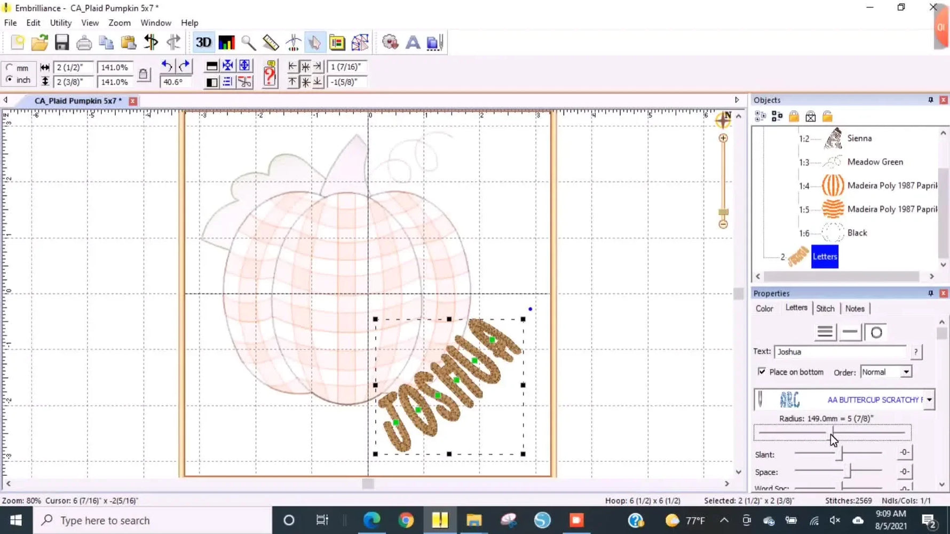The width and height of the screenshot is (950, 534).
Task: Select the Measure ruler tool
Action: (x=270, y=42)
